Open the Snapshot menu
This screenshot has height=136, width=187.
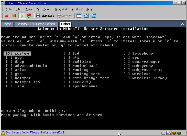61,9
